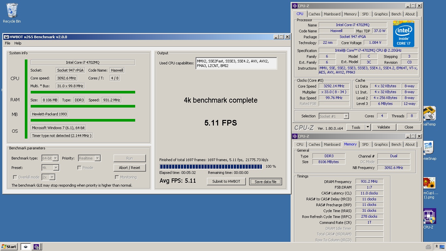Screen dimensions: 446x251
Task: Open SPD tab in CPU-Z memory window
Action: (365, 144)
